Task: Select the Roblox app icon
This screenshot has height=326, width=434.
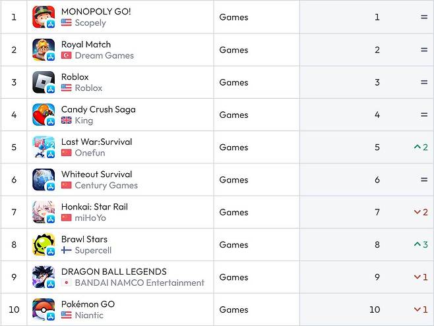Action: pos(44,82)
